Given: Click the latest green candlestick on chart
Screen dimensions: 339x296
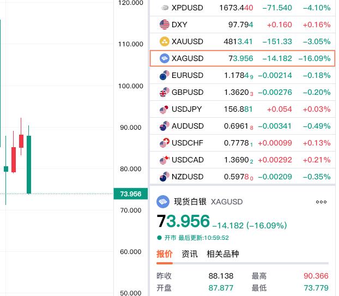Looking at the screenshot, I should tap(29, 164).
